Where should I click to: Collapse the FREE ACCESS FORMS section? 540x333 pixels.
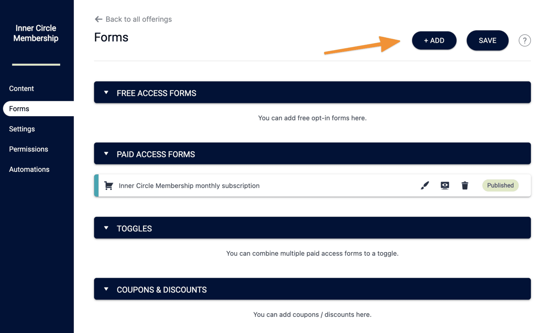click(106, 92)
